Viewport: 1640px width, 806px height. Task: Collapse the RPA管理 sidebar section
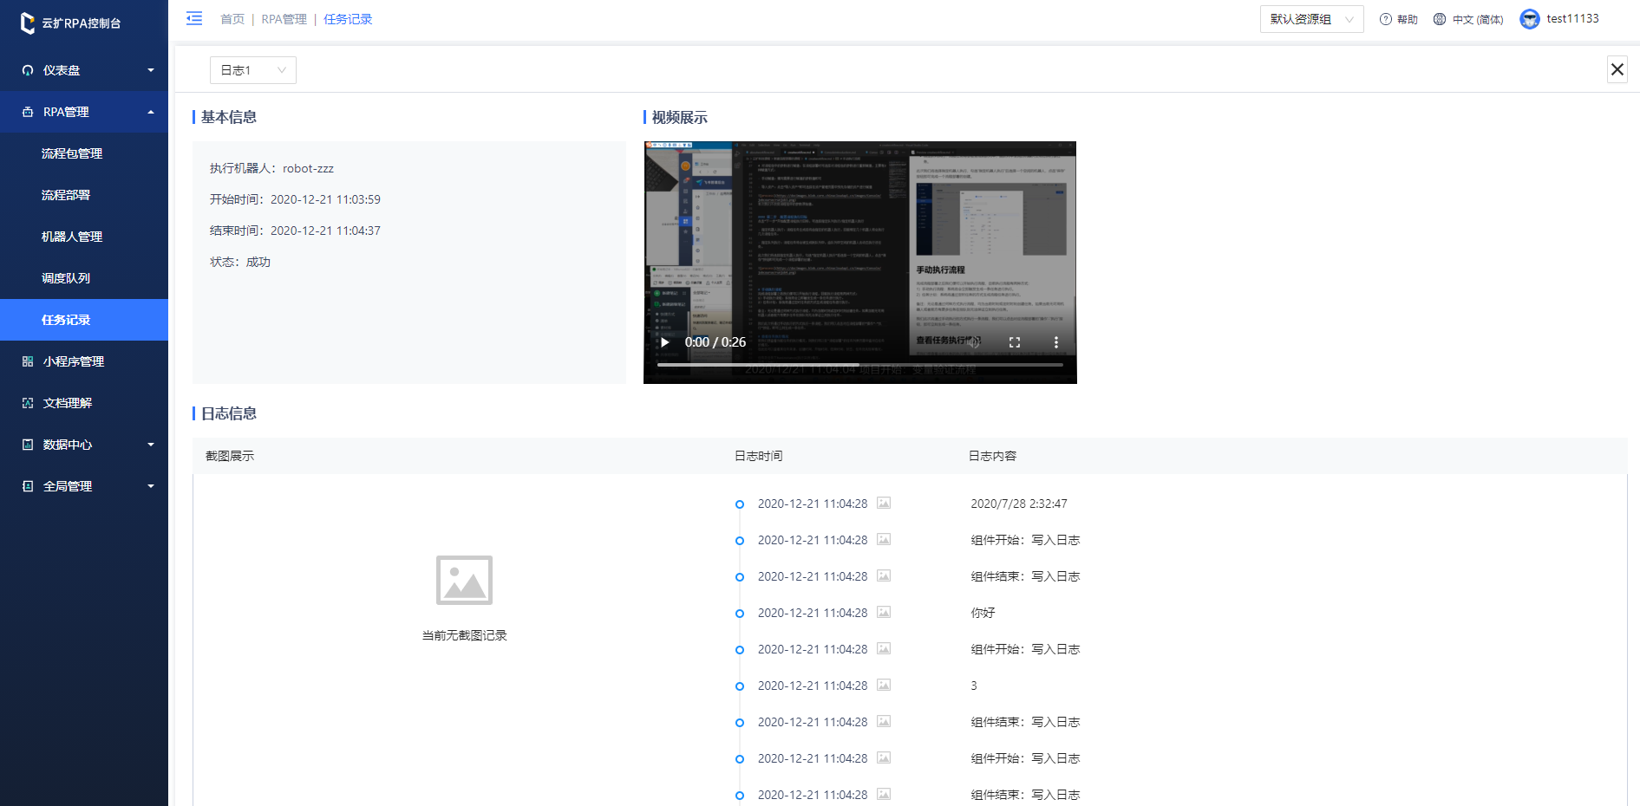click(84, 112)
